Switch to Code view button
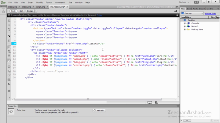220x123 pixels. click(13, 11)
